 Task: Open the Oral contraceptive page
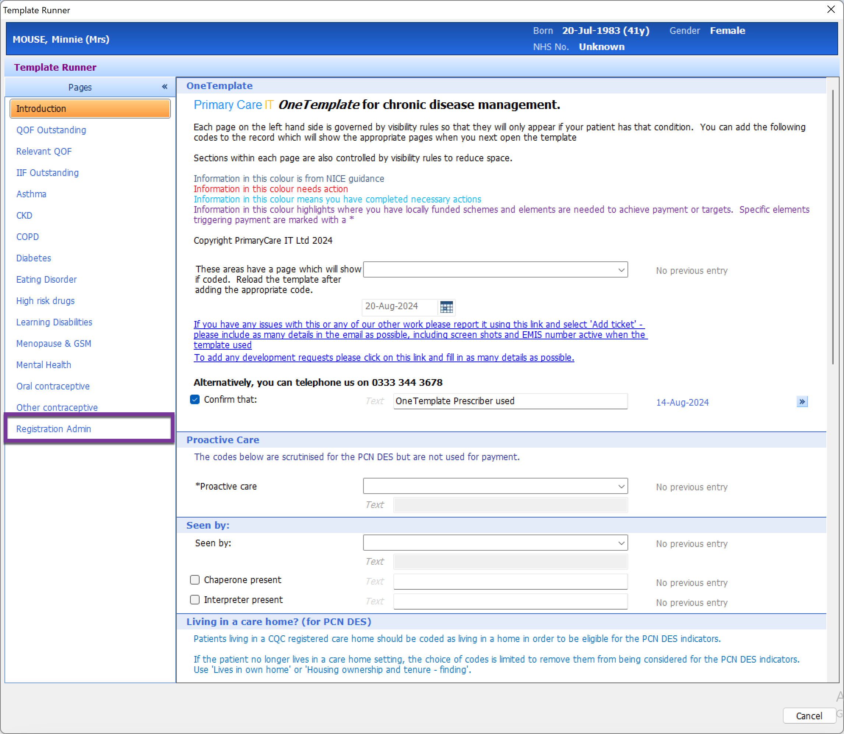pos(53,386)
